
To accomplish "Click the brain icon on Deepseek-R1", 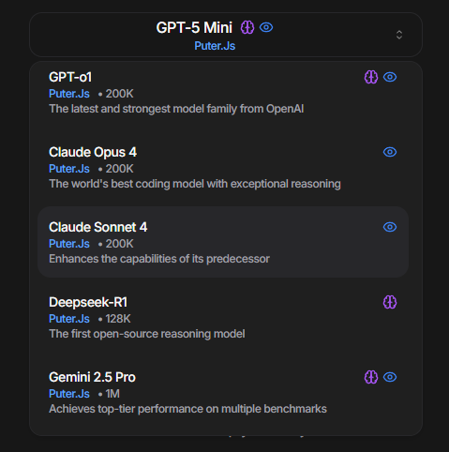I will click(390, 302).
